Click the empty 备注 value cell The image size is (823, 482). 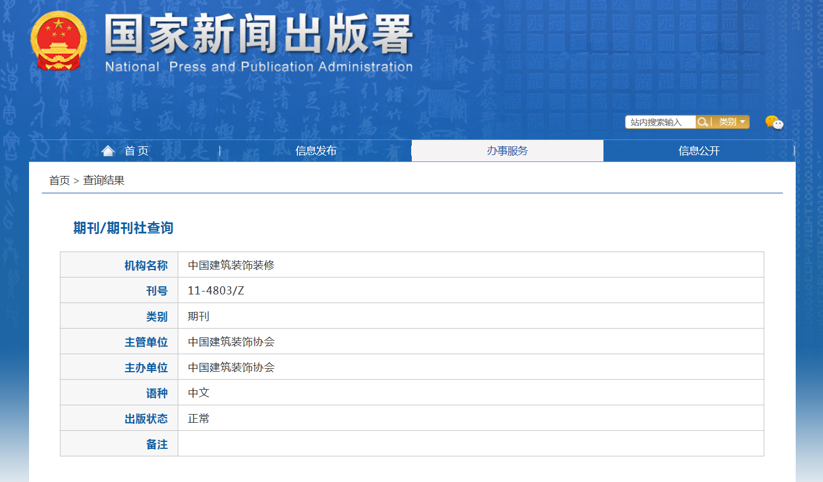[x=470, y=444]
